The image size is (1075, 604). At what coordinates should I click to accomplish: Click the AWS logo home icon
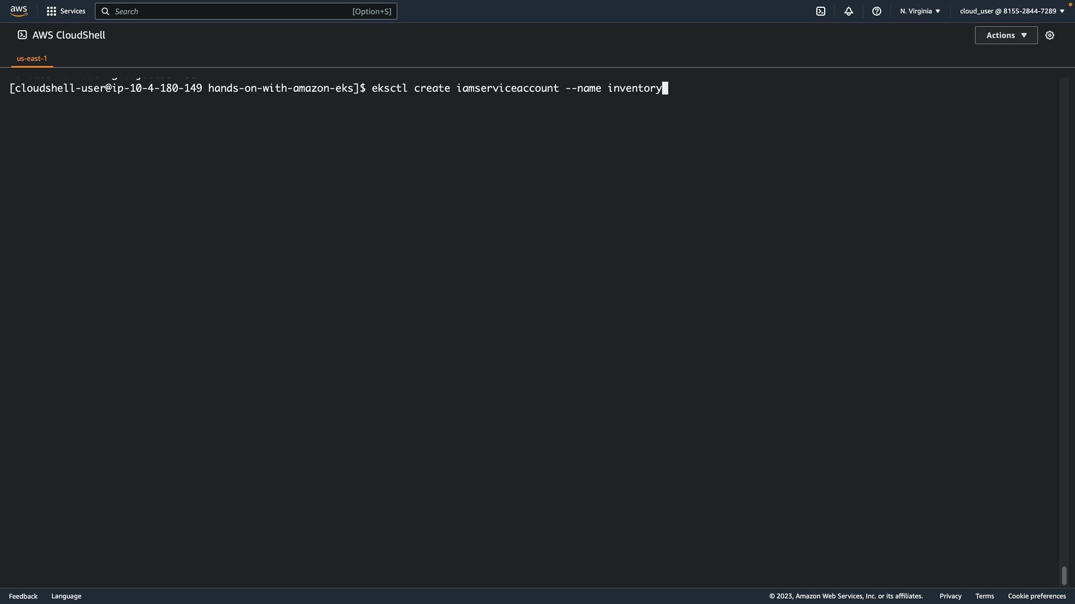[18, 11]
